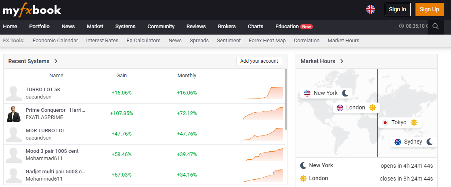Open the Portfolio menu item
This screenshot has height=187, width=451.
pos(39,27)
